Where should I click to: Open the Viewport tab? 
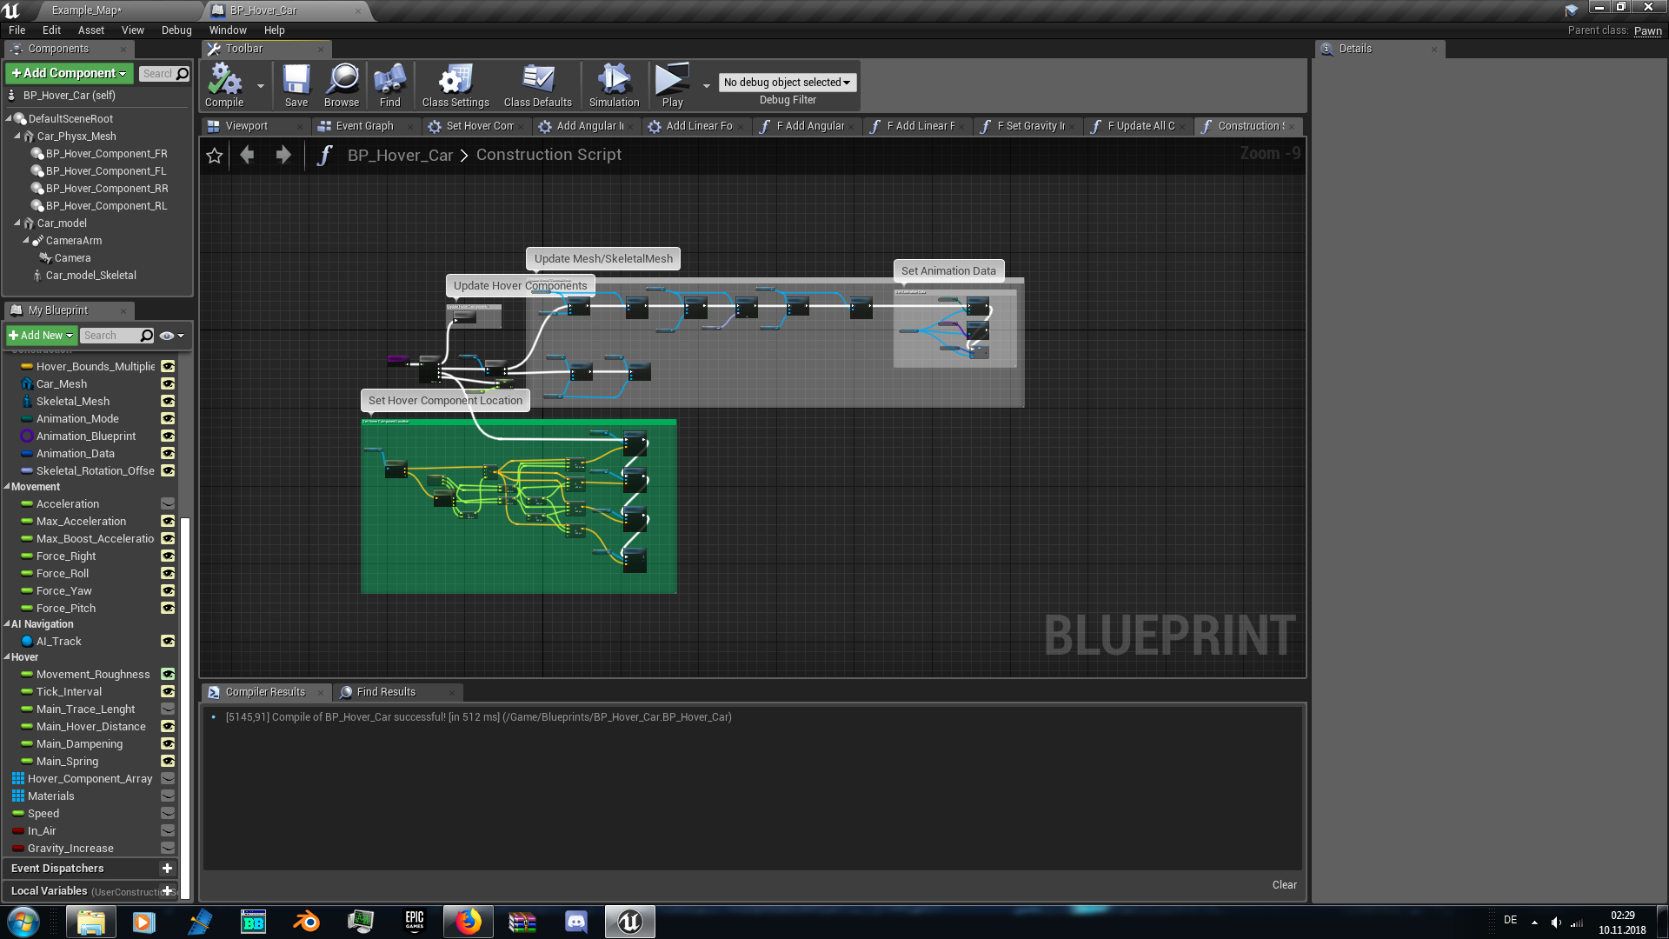(x=245, y=125)
